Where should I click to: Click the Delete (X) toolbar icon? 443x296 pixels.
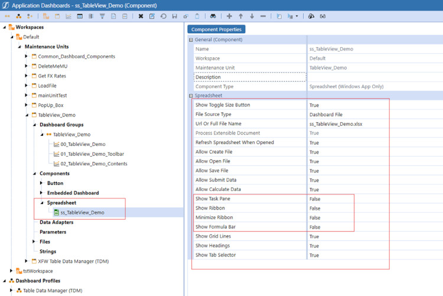click(141, 16)
